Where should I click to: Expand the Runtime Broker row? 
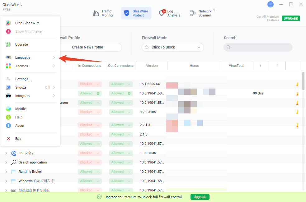click(x=6, y=172)
